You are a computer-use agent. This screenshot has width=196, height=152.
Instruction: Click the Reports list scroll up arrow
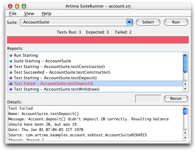(x=185, y=84)
